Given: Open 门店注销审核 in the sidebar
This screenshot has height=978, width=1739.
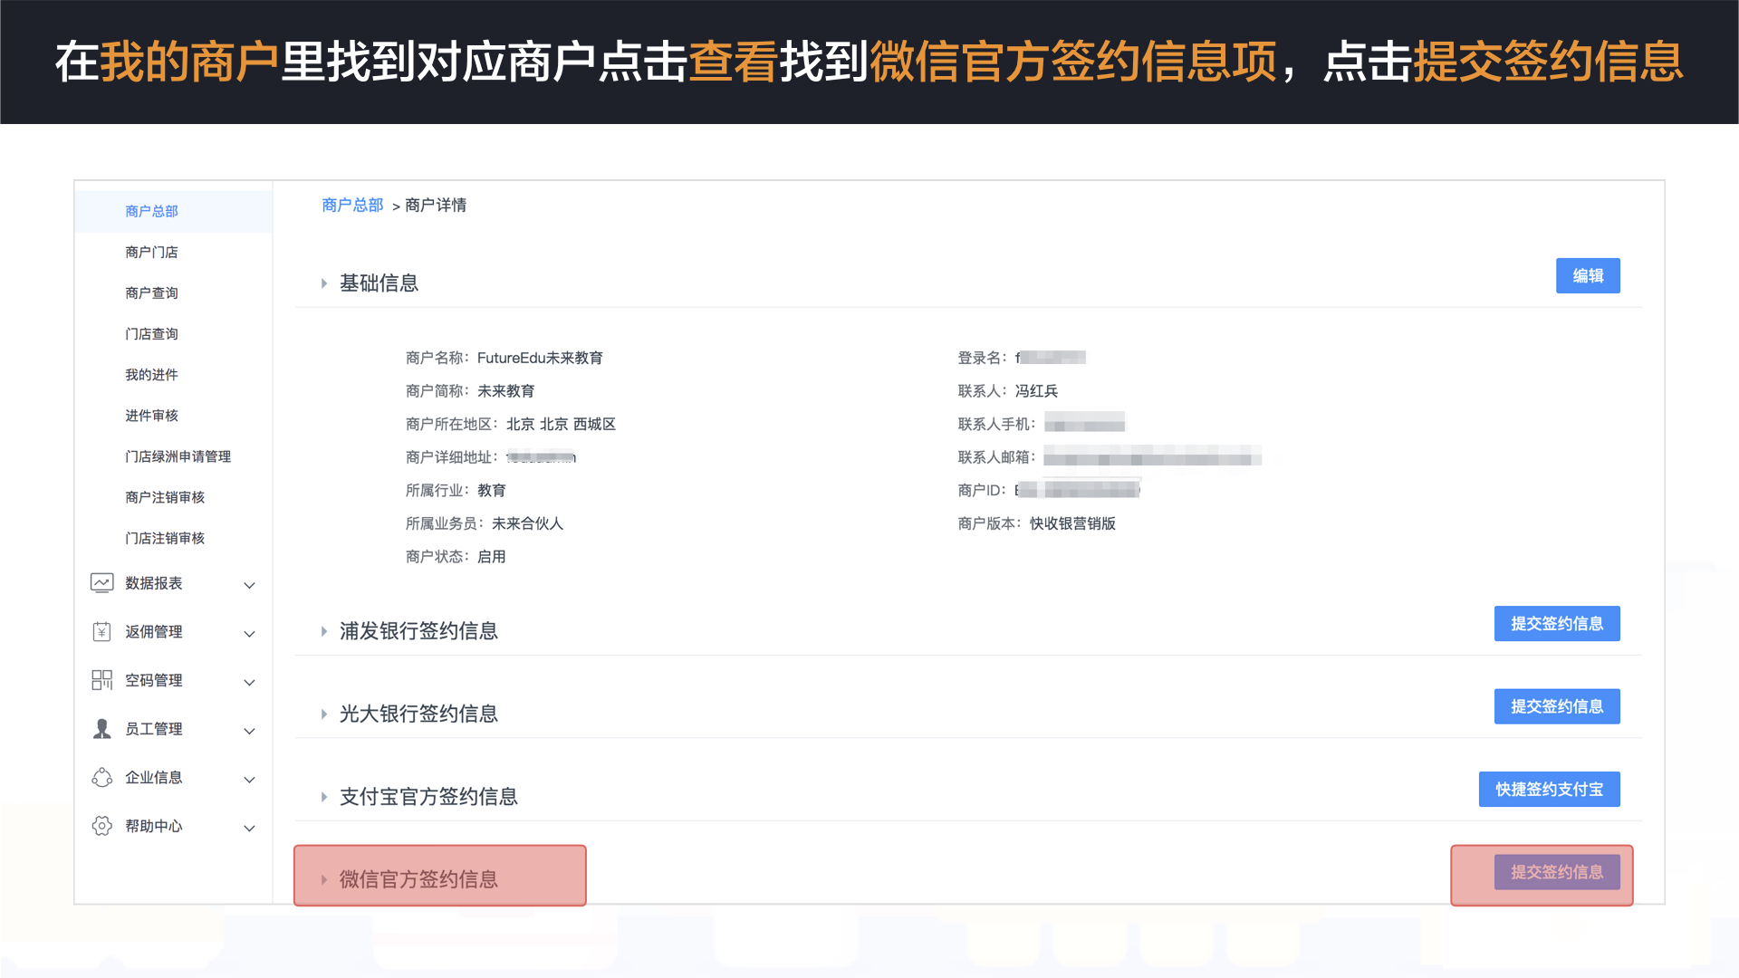Looking at the screenshot, I should tap(165, 538).
